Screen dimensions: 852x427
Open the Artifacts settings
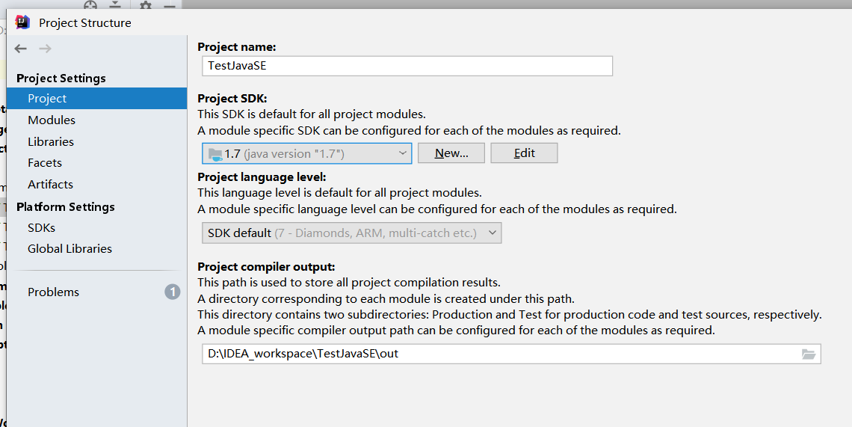point(50,185)
